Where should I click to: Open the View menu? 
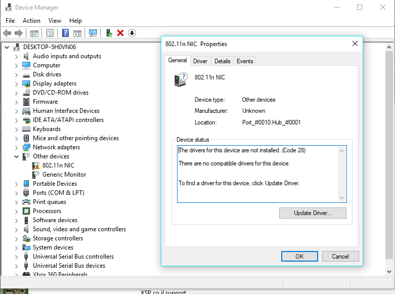(x=55, y=21)
